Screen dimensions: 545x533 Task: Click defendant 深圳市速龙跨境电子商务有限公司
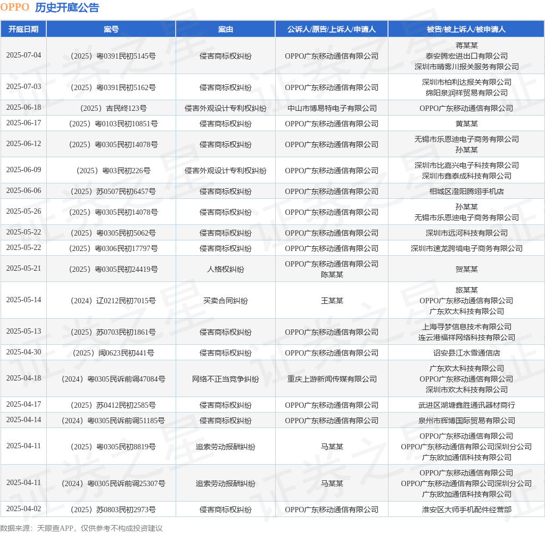click(466, 248)
